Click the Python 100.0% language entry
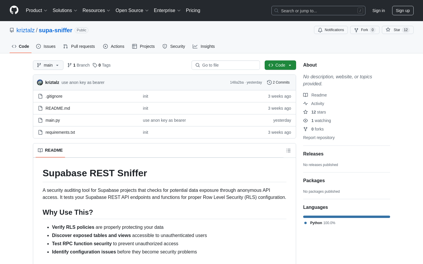The height and width of the screenshot is (264, 423). click(320, 223)
